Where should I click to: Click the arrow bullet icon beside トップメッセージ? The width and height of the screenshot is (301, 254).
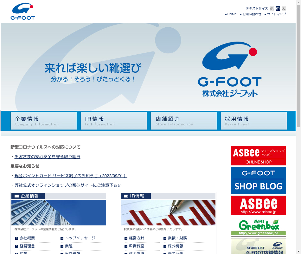pyautogui.click(x=62, y=238)
